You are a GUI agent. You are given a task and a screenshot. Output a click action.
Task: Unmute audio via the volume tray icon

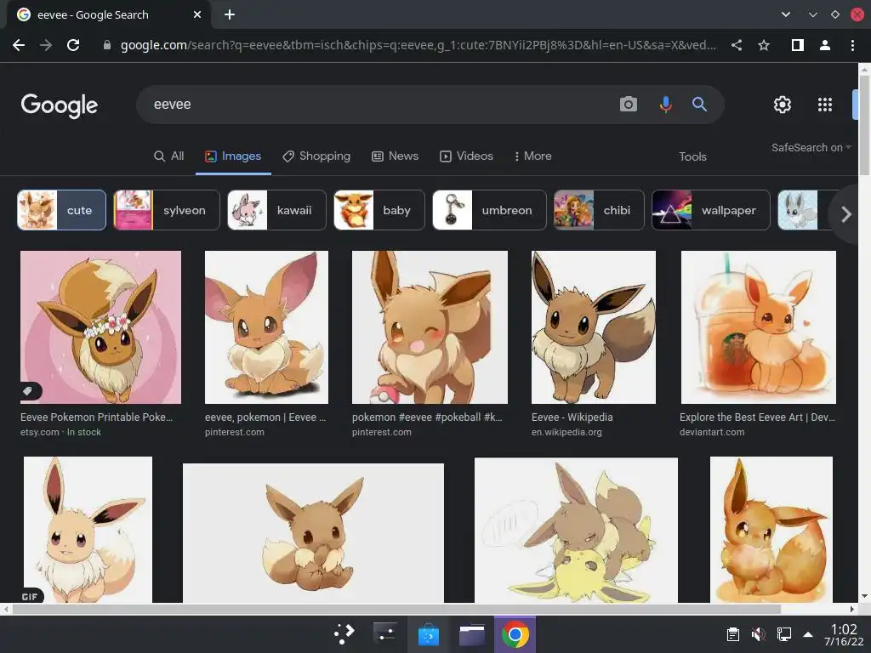click(758, 633)
